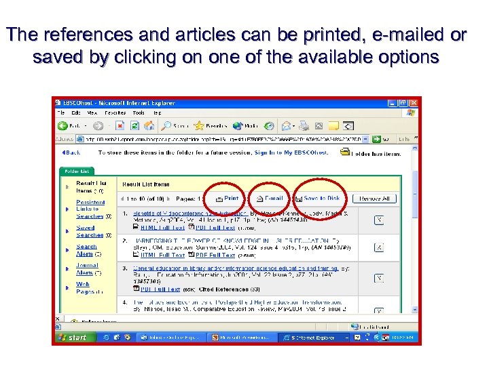489x366 pixels.
Task: Click the Mail envelope icon in IE toolbar
Action: pyautogui.click(x=286, y=126)
